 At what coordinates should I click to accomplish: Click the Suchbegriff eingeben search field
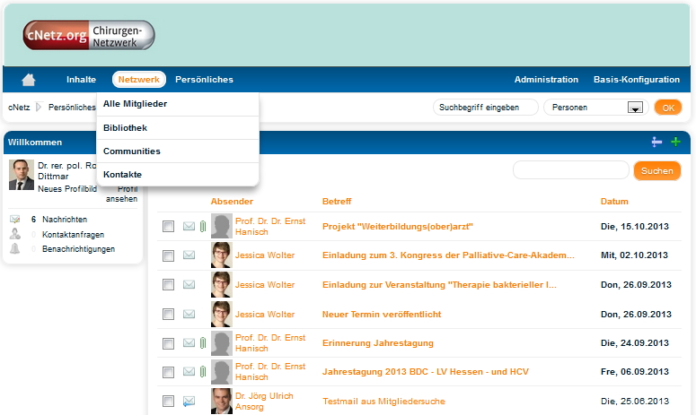[486, 108]
